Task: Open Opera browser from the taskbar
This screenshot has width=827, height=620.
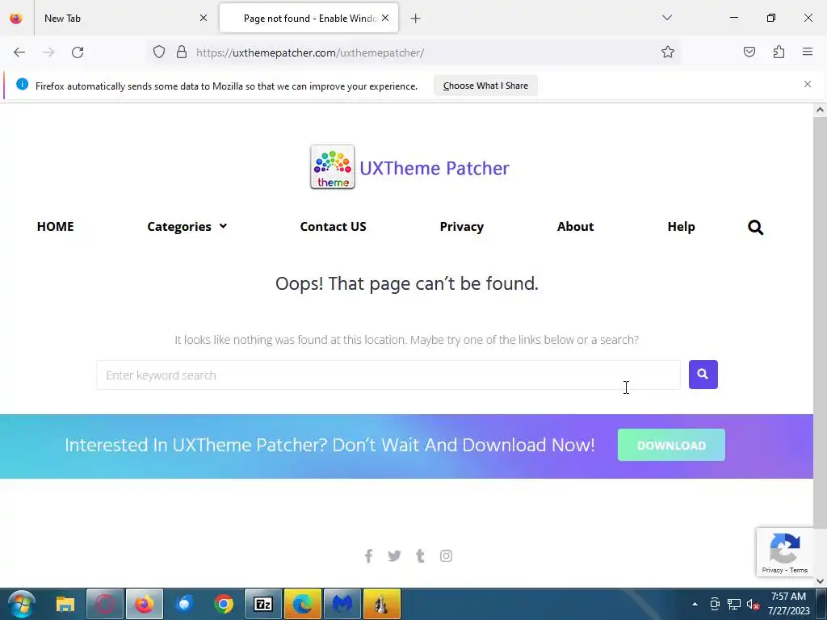Action: point(105,604)
